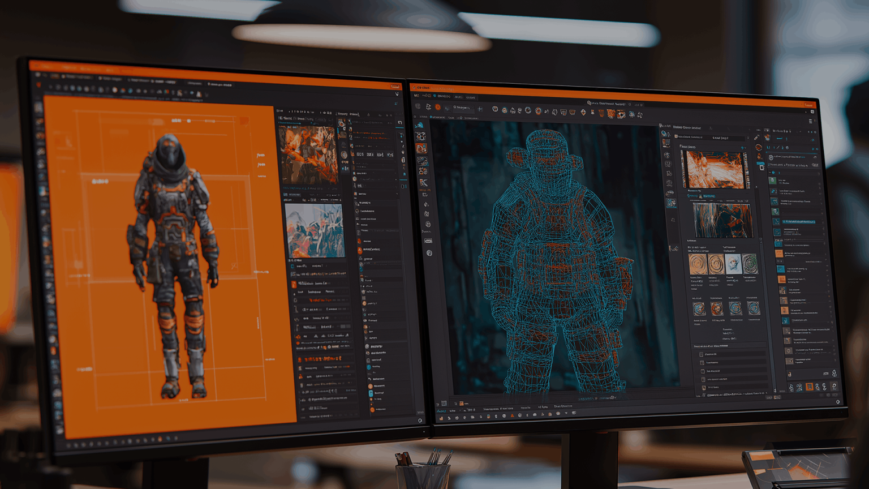Open the leftmost menu in the right monitor's menu bar
The image size is (869, 489).
tap(416, 96)
